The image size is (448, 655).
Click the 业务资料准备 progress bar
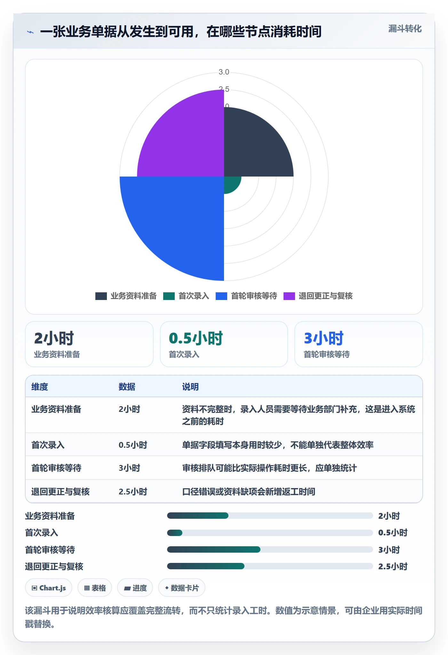[x=270, y=516]
